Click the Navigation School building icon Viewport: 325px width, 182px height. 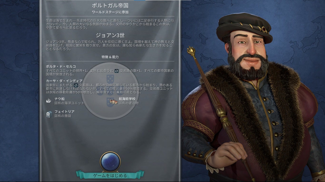coord(113,101)
